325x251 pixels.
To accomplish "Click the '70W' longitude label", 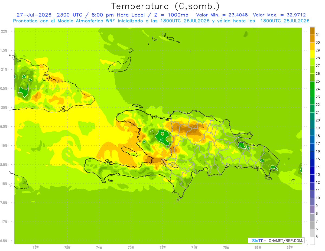I will [226, 247].
